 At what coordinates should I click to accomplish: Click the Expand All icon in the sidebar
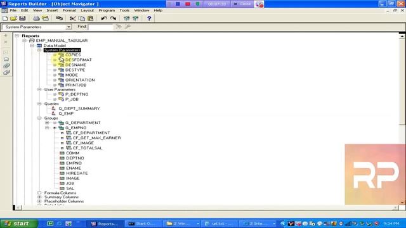point(6,66)
